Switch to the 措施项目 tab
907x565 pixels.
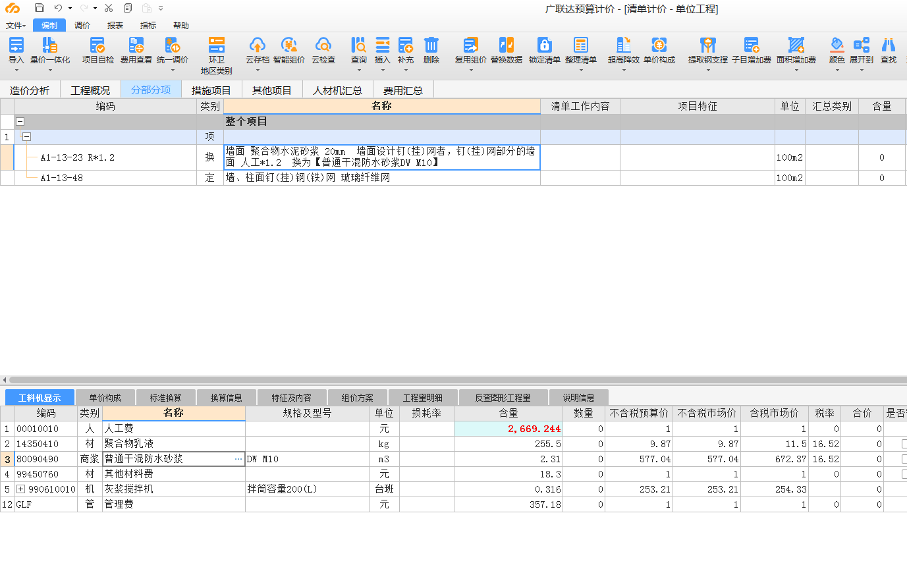point(211,90)
